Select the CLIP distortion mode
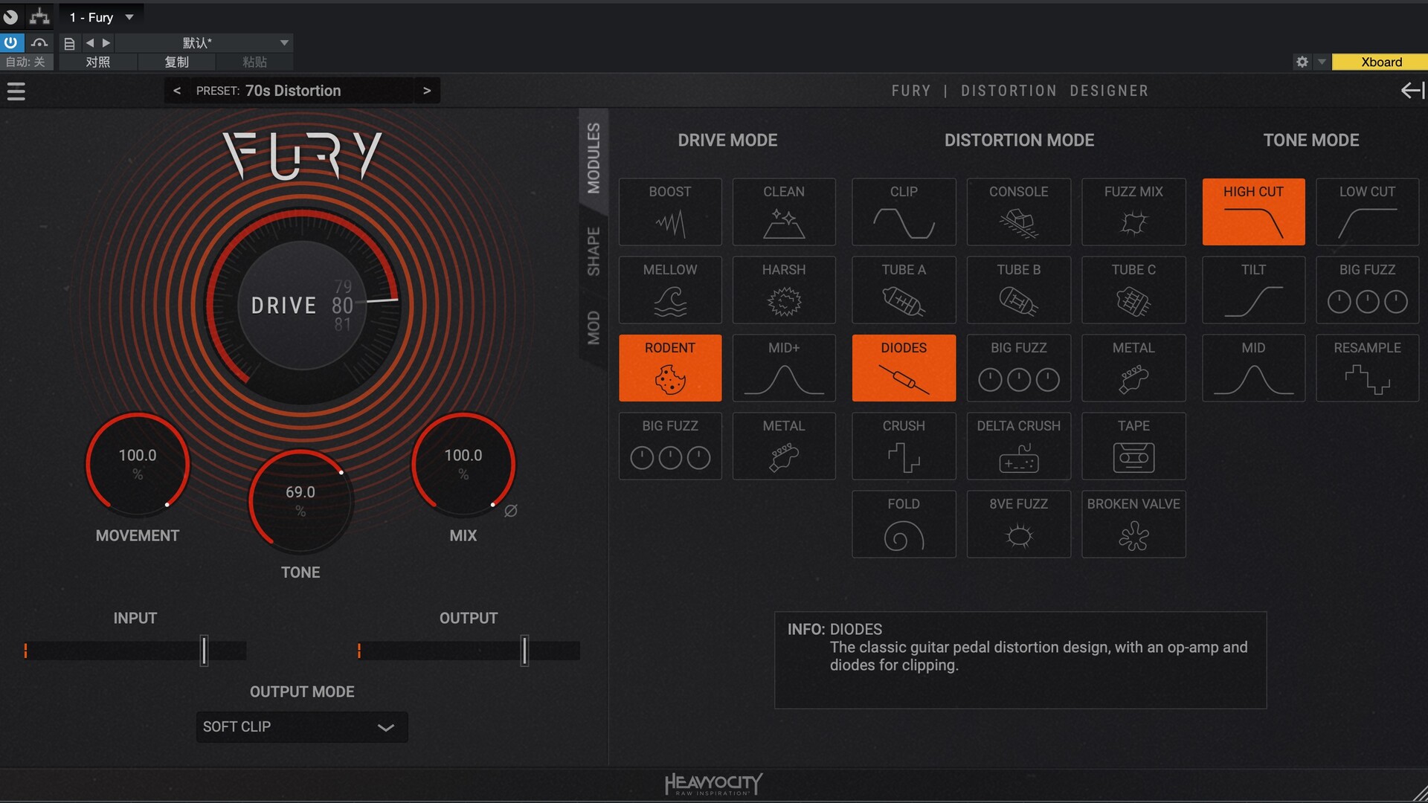Screen dimensions: 1428x803 pyautogui.click(x=904, y=212)
